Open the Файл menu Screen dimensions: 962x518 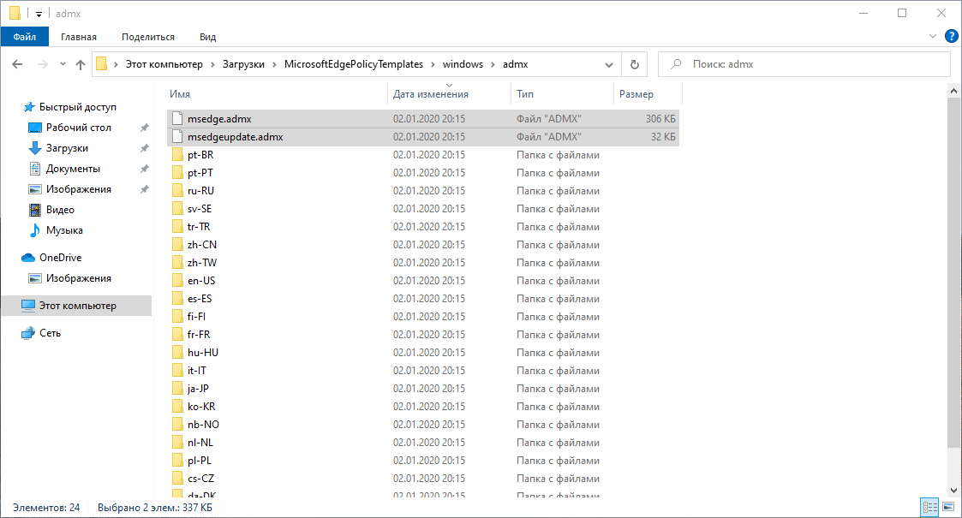click(24, 36)
